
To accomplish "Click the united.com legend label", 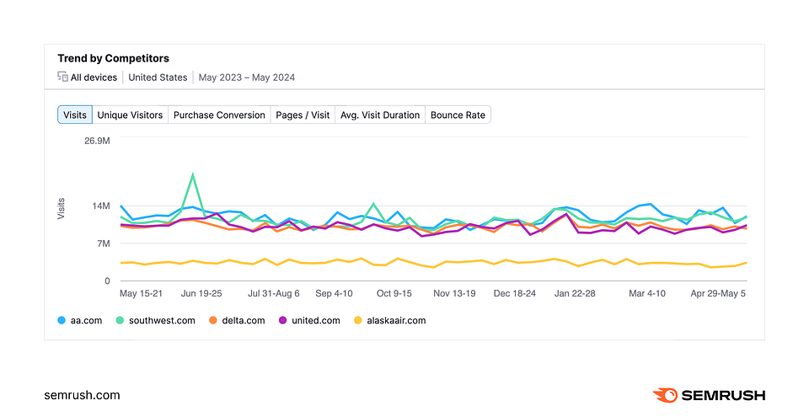I will (x=316, y=320).
